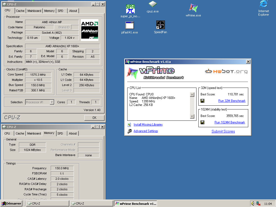Image resolution: width=276 pixels, height=207 pixels.
Task: Open the super_pi_mod desktop icon
Action: pyautogui.click(x=130, y=11)
